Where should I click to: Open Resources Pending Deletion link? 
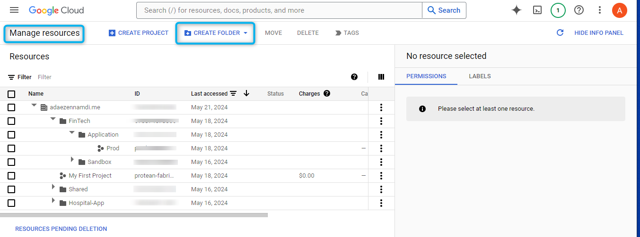click(61, 229)
